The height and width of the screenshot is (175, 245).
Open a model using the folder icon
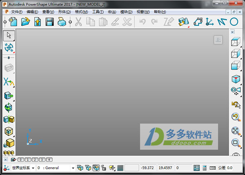(25, 22)
